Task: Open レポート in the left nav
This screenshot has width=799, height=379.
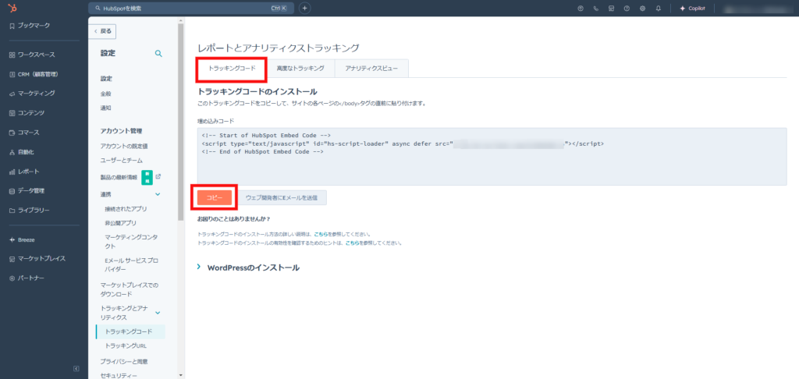Action: tap(24, 171)
